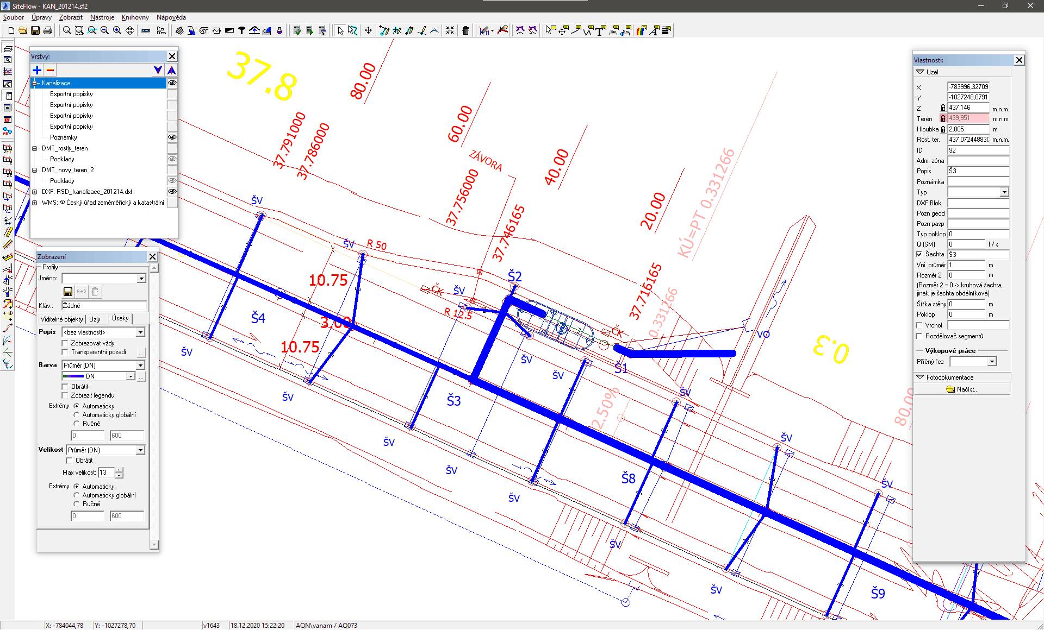Open the DN color gradient selector
This screenshot has height=630, width=1044.
click(98, 376)
